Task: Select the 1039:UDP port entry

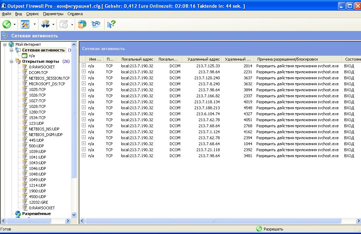Action: click(x=37, y=152)
